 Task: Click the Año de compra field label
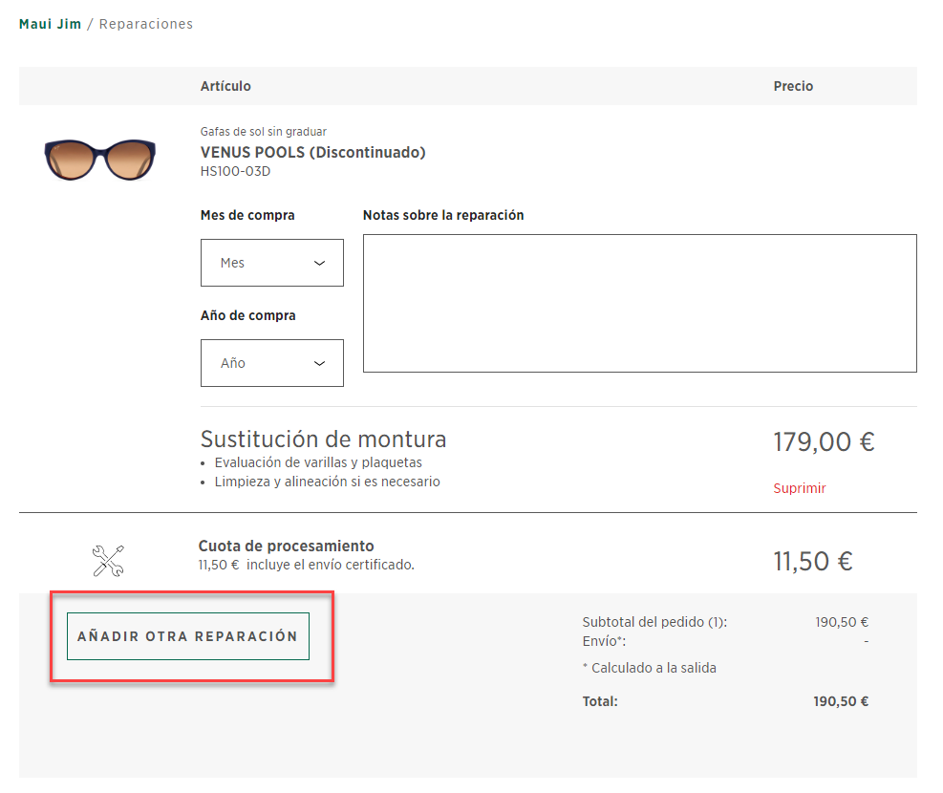(x=248, y=315)
